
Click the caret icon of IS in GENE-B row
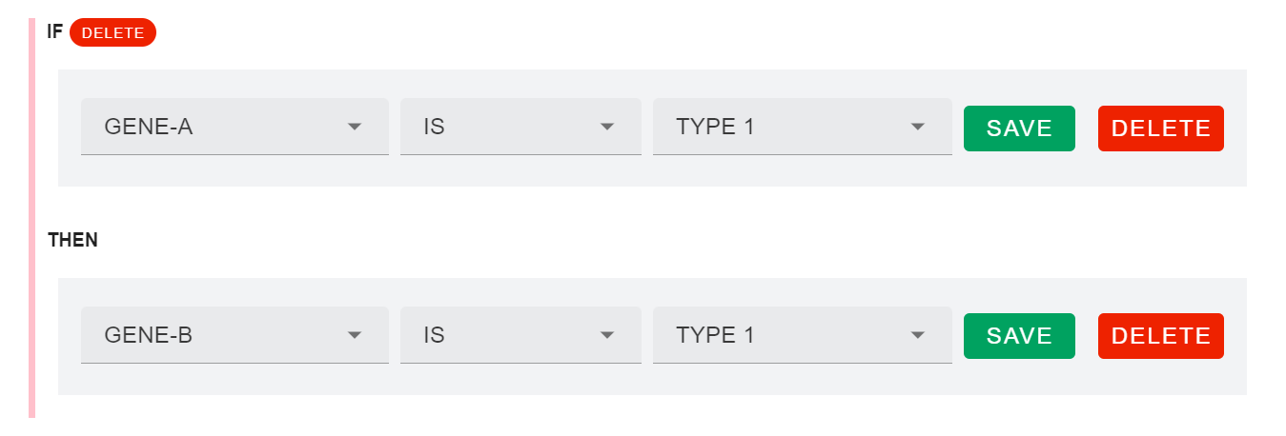(606, 335)
